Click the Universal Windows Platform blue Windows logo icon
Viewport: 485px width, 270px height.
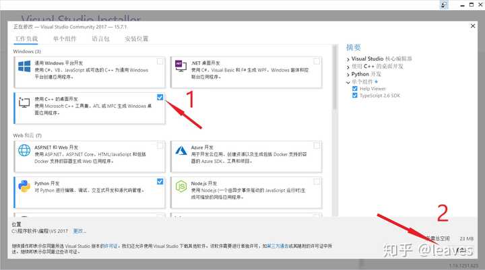pos(24,66)
